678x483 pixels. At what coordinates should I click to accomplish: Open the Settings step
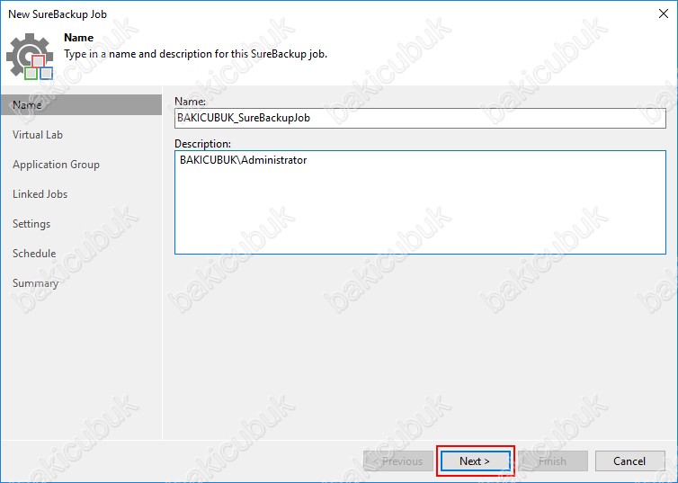[31, 224]
